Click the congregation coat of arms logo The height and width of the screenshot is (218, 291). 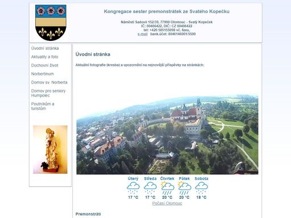point(51,23)
